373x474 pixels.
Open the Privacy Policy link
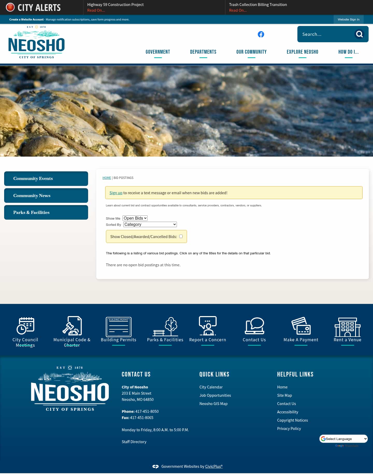pyautogui.click(x=289, y=429)
